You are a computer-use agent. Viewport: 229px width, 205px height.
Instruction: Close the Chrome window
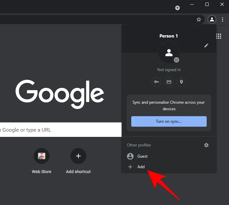click(x=222, y=4)
